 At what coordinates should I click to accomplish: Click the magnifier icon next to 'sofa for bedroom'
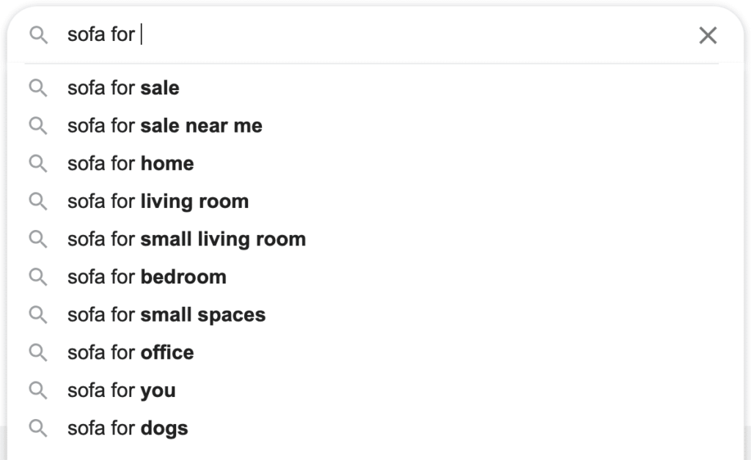[38, 277]
